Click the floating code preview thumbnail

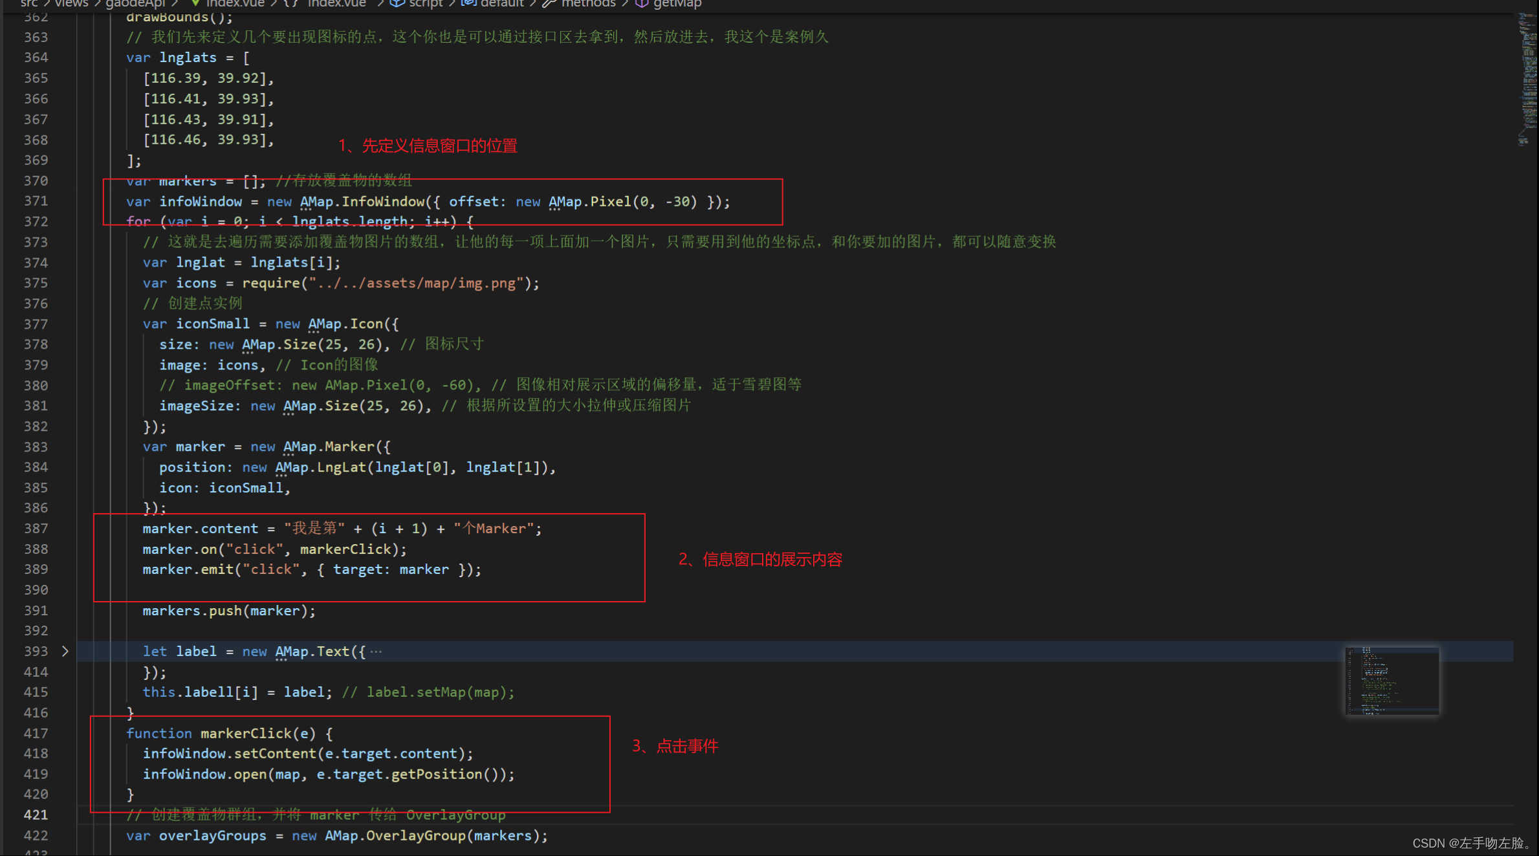tap(1392, 681)
